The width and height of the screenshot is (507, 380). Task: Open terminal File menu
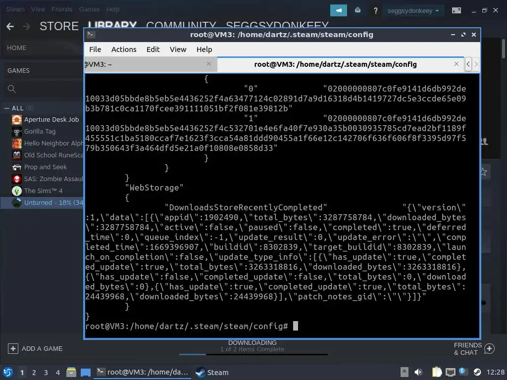[95, 49]
